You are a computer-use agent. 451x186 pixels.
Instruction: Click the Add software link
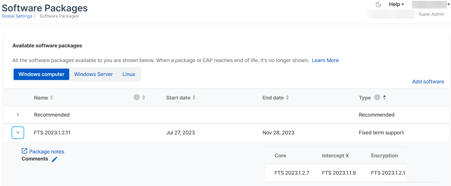coord(428,82)
